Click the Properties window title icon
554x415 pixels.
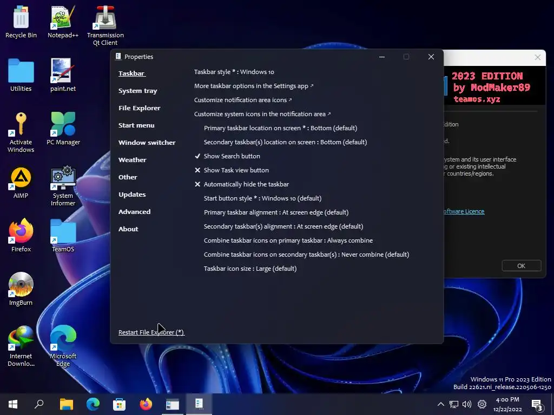118,56
